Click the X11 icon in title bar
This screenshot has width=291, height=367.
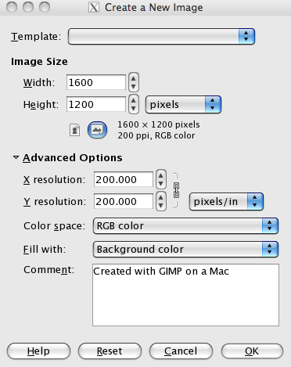coord(94,7)
